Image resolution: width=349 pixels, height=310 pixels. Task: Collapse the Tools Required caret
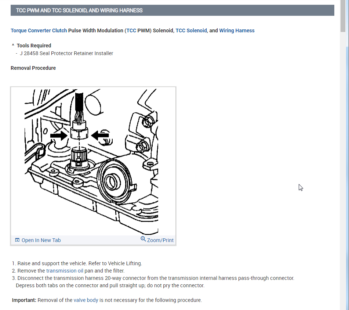(13, 45)
